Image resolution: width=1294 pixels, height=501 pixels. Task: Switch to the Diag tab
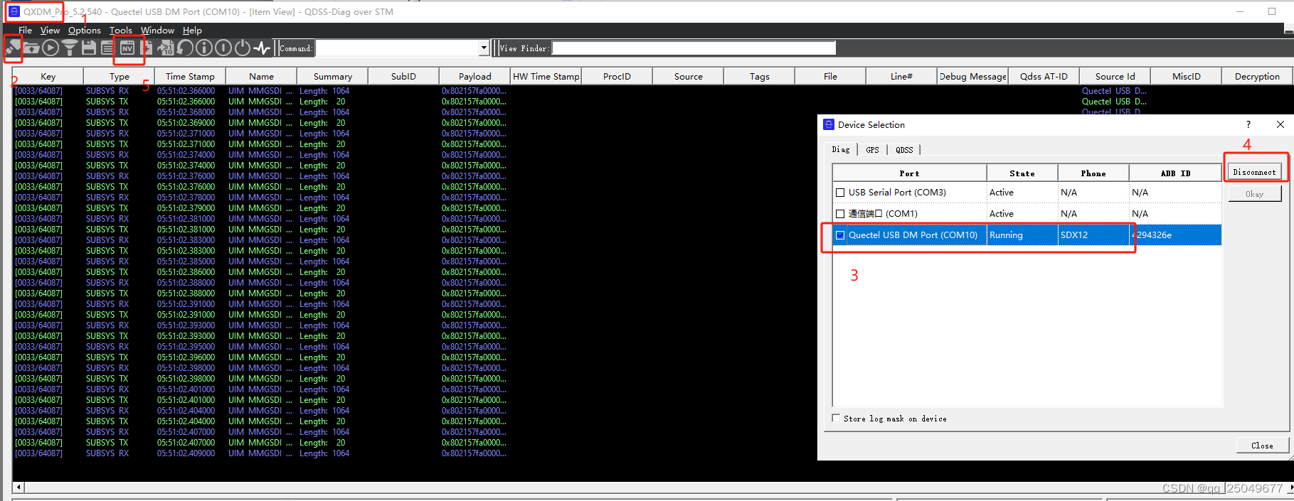[841, 150]
